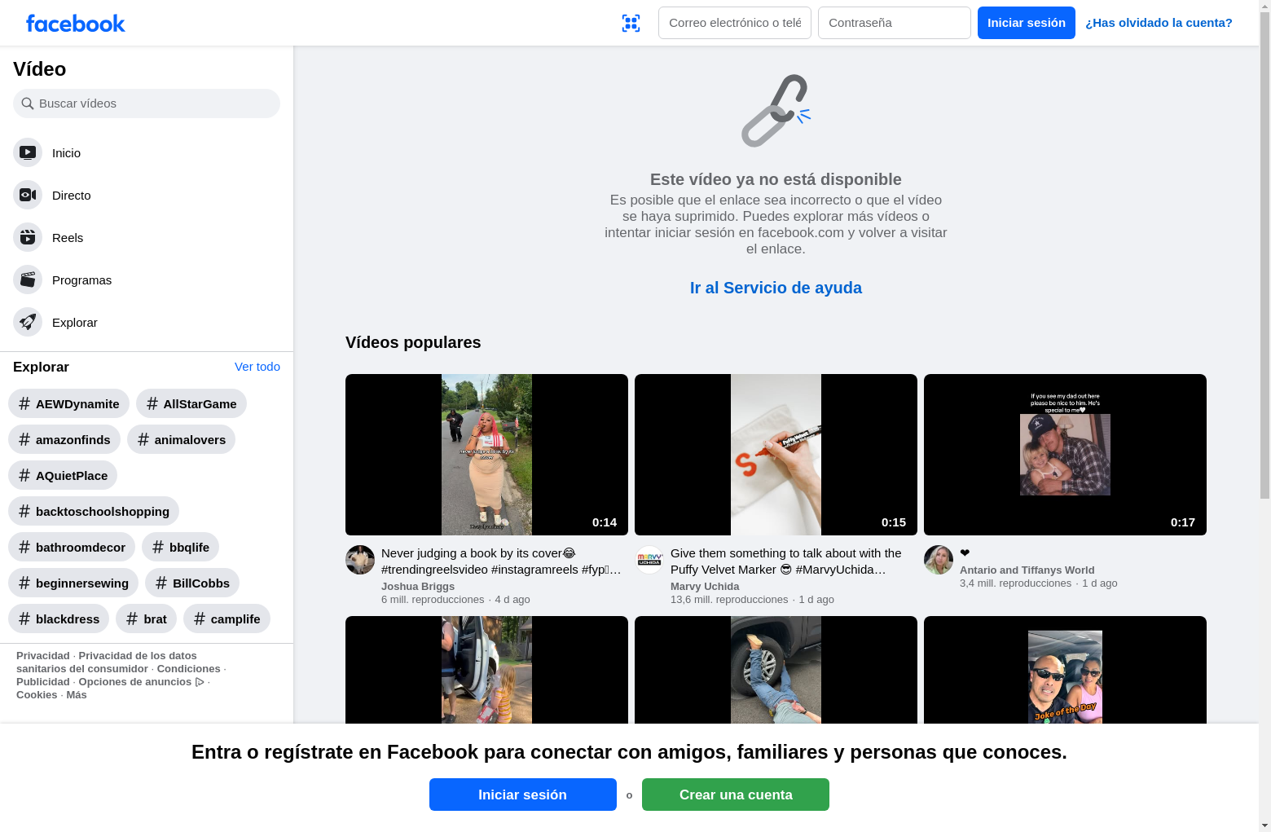
Task: Select the animalovers hashtag chip
Action: tap(181, 439)
